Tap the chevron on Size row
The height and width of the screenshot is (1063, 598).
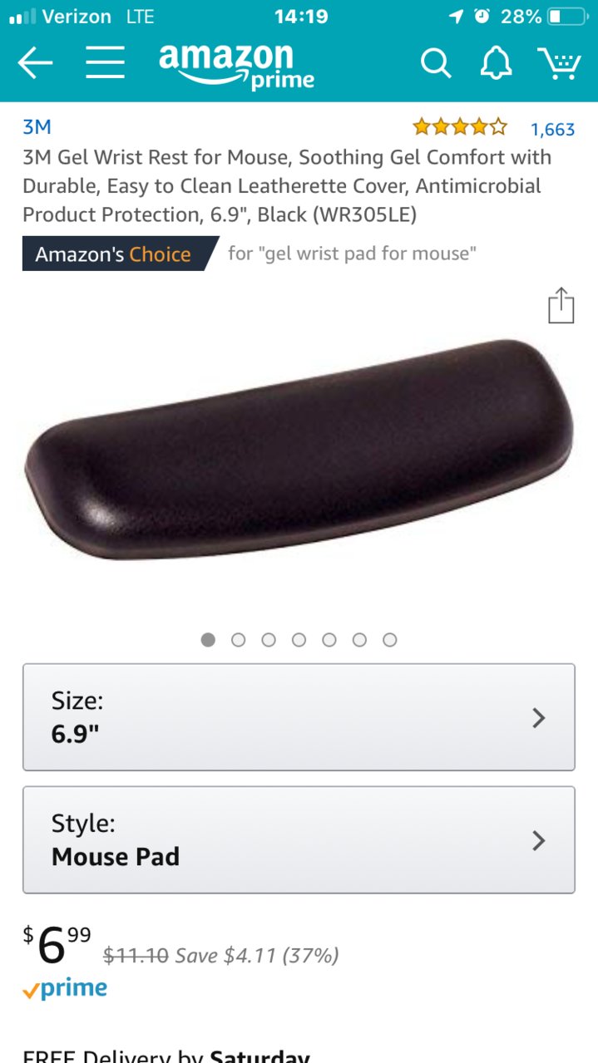[539, 717]
